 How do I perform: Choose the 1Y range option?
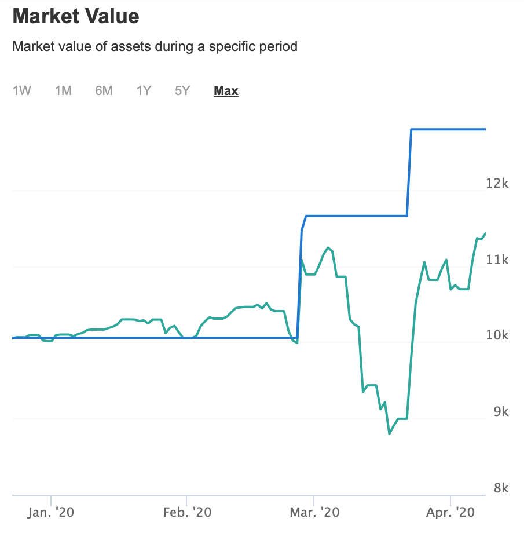tap(144, 91)
